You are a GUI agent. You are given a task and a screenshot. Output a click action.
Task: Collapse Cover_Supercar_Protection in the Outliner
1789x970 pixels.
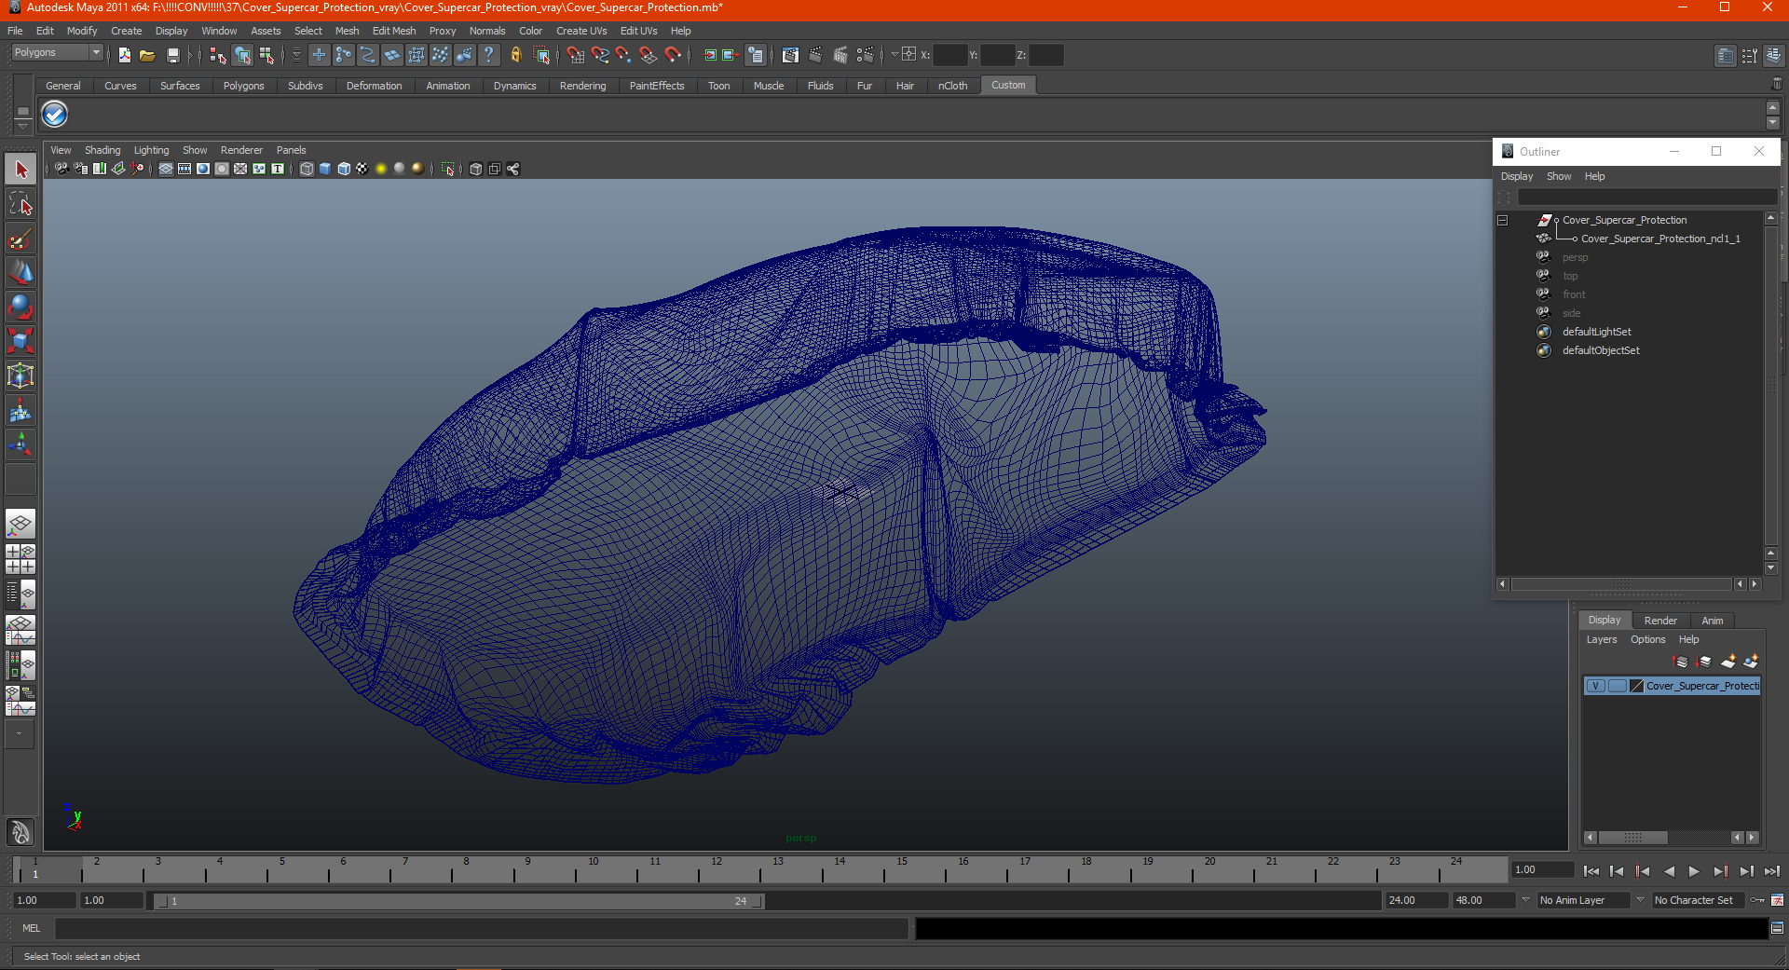pos(1502,220)
